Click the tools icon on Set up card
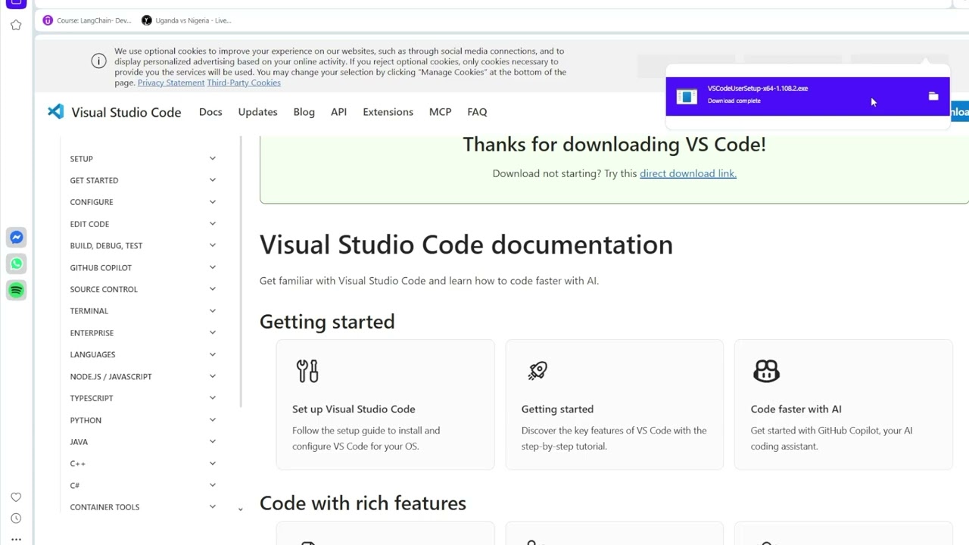This screenshot has width=969, height=545. click(307, 371)
